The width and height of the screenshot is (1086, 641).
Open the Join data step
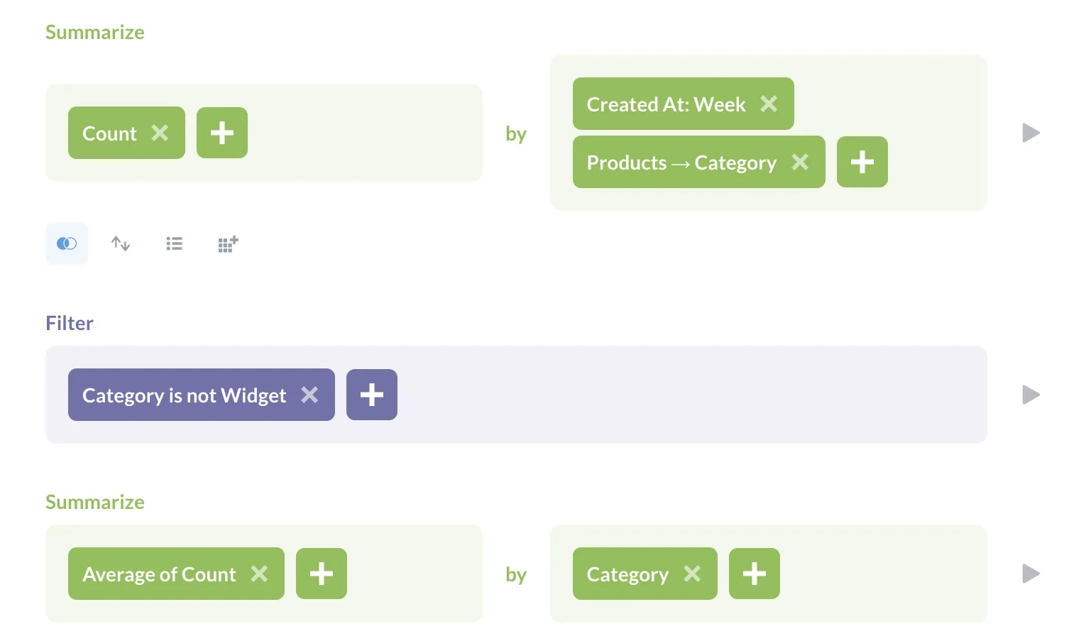[67, 243]
